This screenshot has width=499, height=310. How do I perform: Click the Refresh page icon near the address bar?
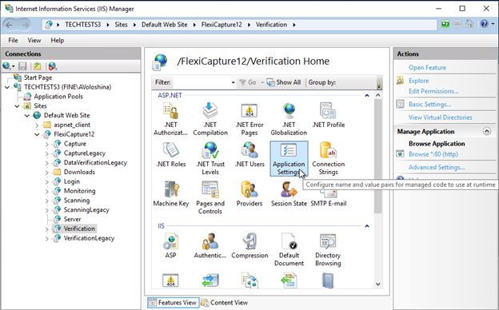click(445, 24)
